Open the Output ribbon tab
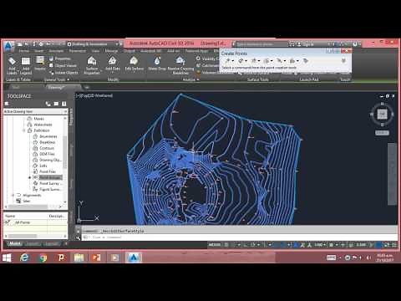 (x=129, y=51)
